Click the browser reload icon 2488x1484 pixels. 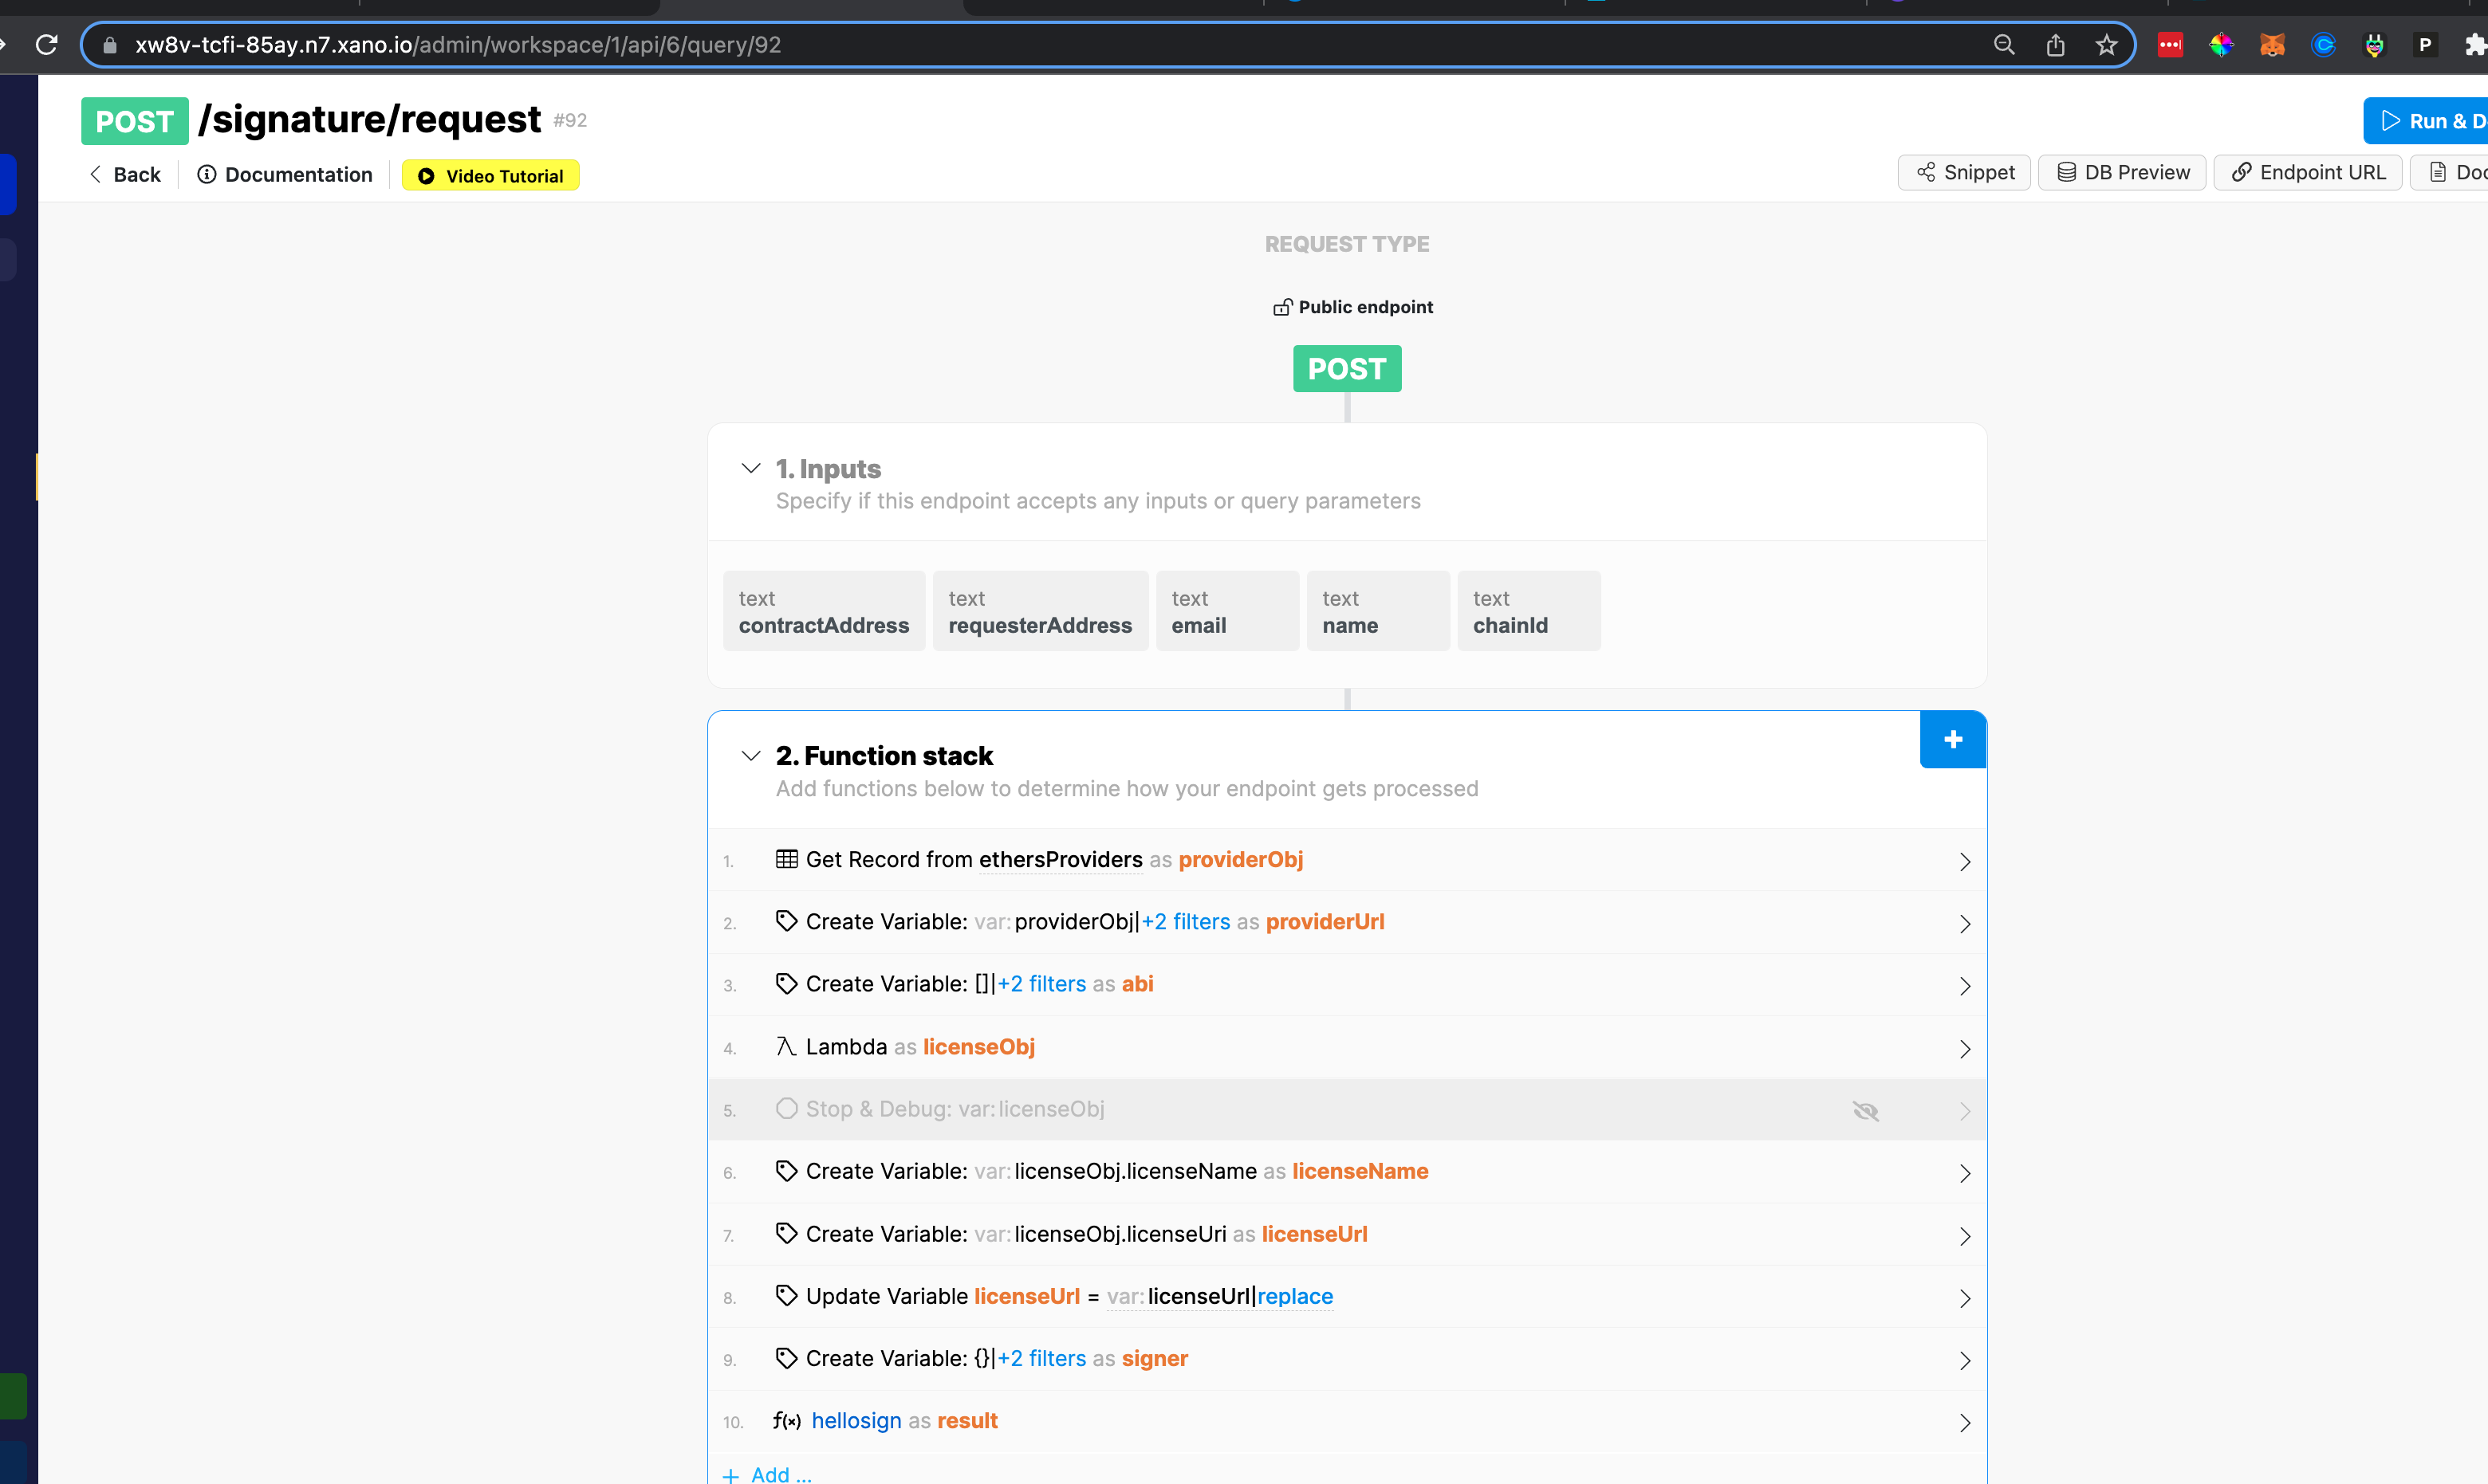point(47,44)
